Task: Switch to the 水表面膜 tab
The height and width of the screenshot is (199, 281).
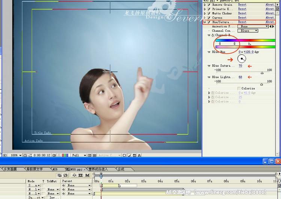Action: (x=10, y=169)
